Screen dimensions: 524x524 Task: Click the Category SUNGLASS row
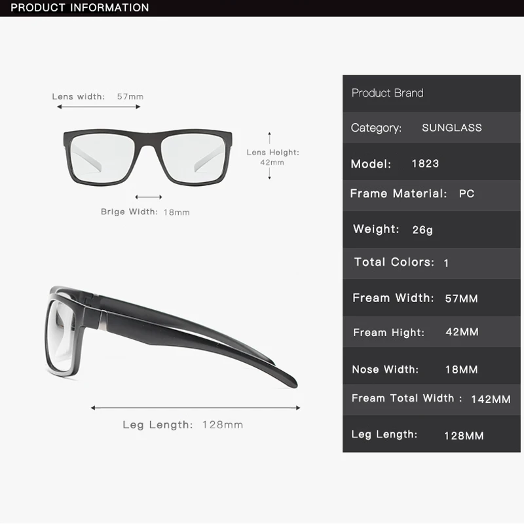(432, 128)
